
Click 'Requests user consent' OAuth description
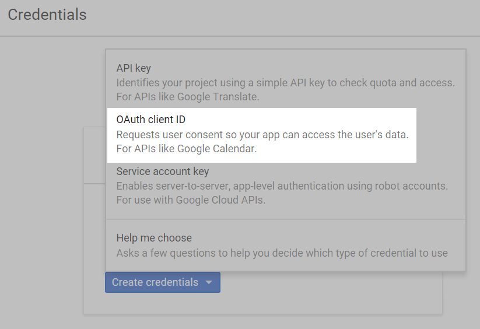coord(262,135)
